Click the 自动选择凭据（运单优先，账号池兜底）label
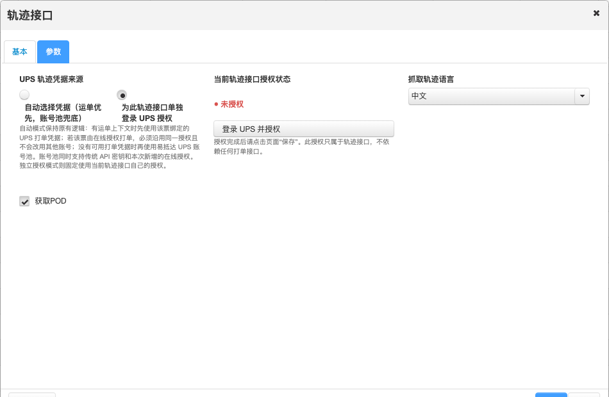 63,113
